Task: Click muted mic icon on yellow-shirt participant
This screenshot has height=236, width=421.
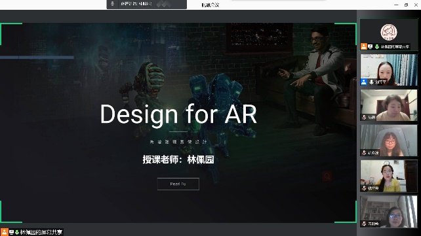Action: (364, 188)
